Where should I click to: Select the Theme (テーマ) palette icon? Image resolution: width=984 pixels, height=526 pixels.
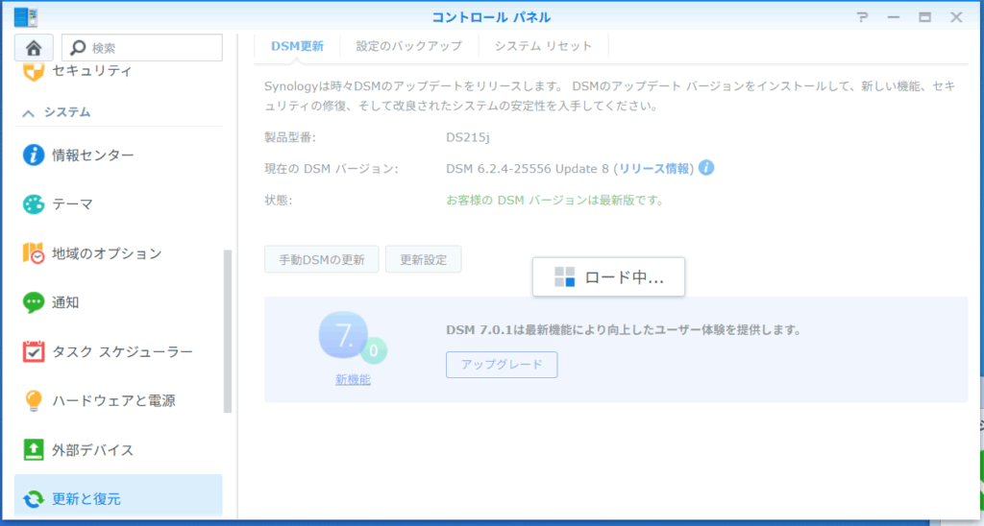tap(34, 204)
